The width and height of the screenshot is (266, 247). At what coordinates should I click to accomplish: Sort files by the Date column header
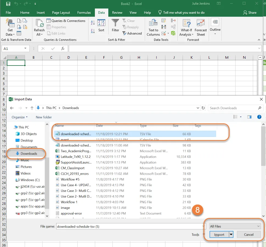tap(100, 126)
